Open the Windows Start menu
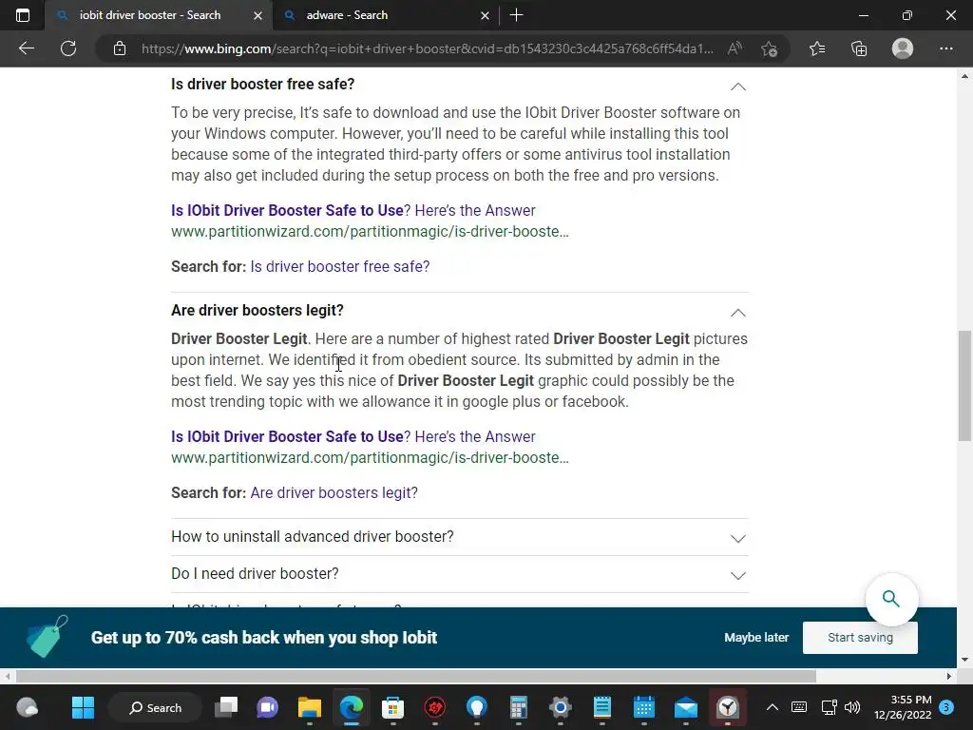973x730 pixels. click(x=83, y=707)
